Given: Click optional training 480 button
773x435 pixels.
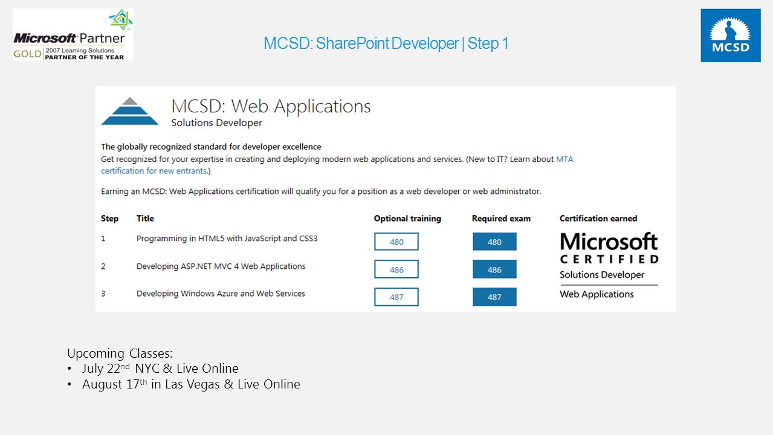Looking at the screenshot, I should [396, 242].
